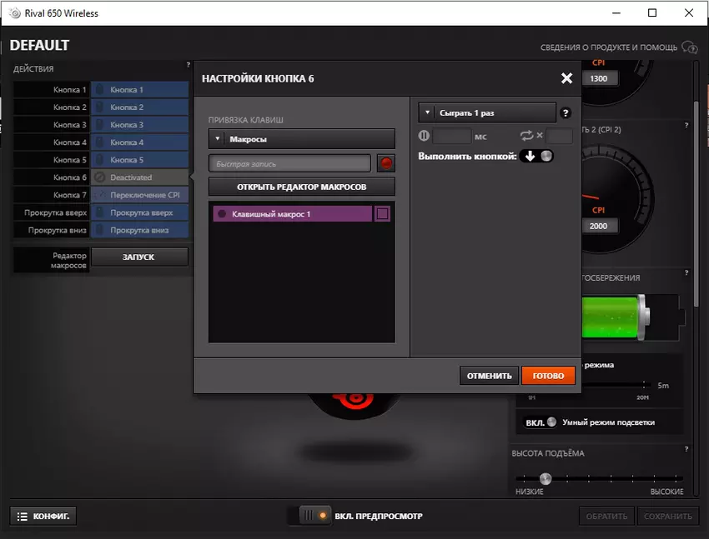Toggle the smart illumination mode ВКЛ. switch
The width and height of the screenshot is (709, 539).
click(x=542, y=422)
